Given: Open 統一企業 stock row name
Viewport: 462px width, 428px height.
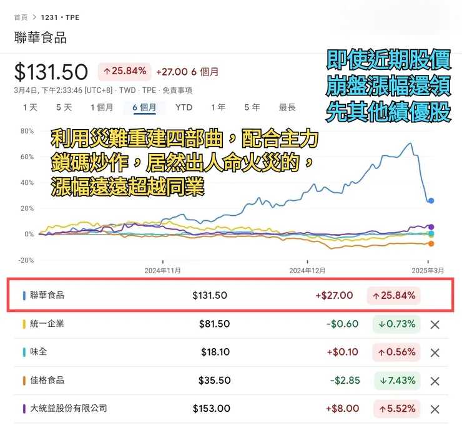Looking at the screenshot, I should click(x=47, y=324).
